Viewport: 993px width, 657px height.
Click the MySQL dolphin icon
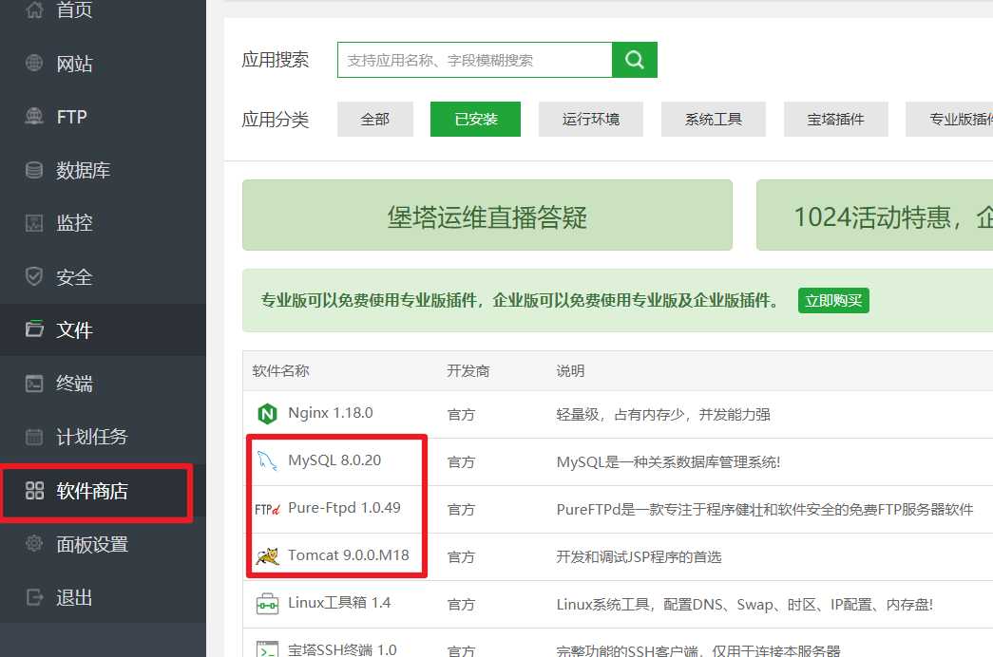[x=267, y=460]
